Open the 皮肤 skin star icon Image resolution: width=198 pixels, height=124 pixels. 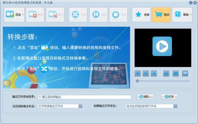[138, 15]
